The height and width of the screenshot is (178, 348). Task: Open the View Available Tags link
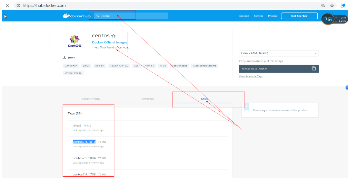pos(251,76)
